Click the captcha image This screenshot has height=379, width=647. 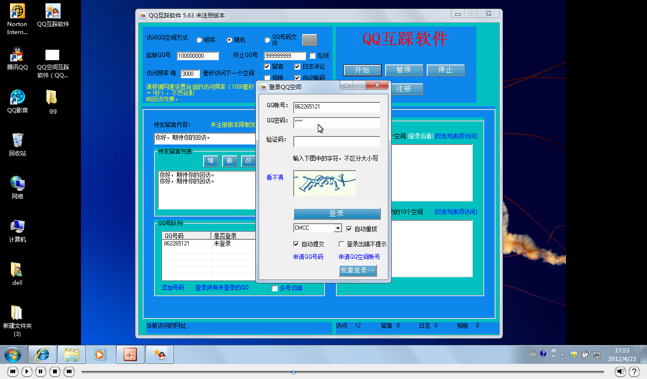(x=324, y=183)
